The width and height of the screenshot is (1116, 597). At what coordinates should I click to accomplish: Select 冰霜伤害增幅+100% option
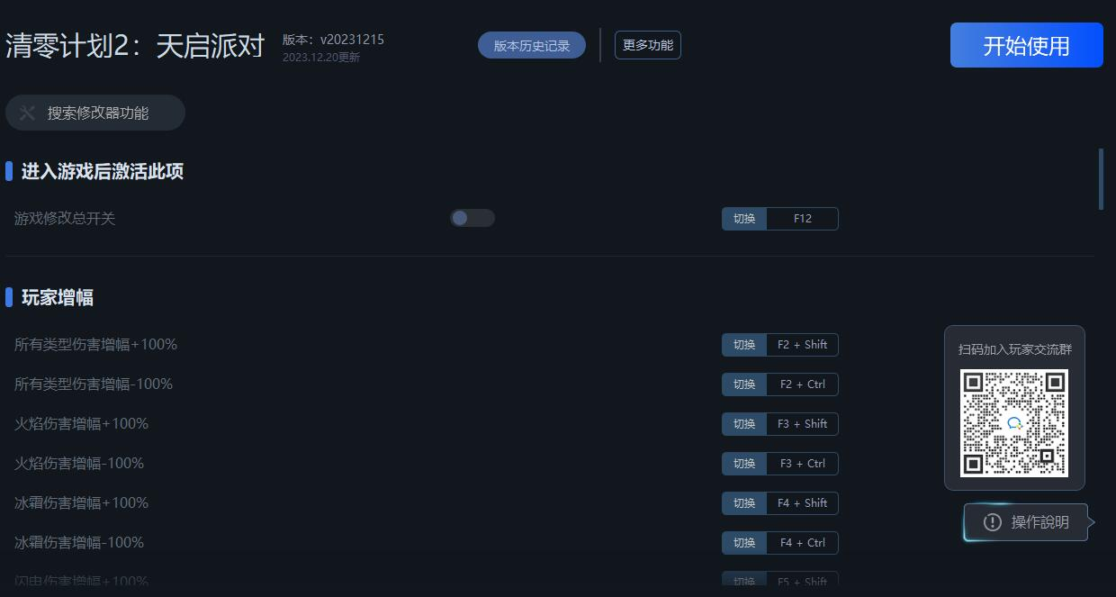coord(81,502)
